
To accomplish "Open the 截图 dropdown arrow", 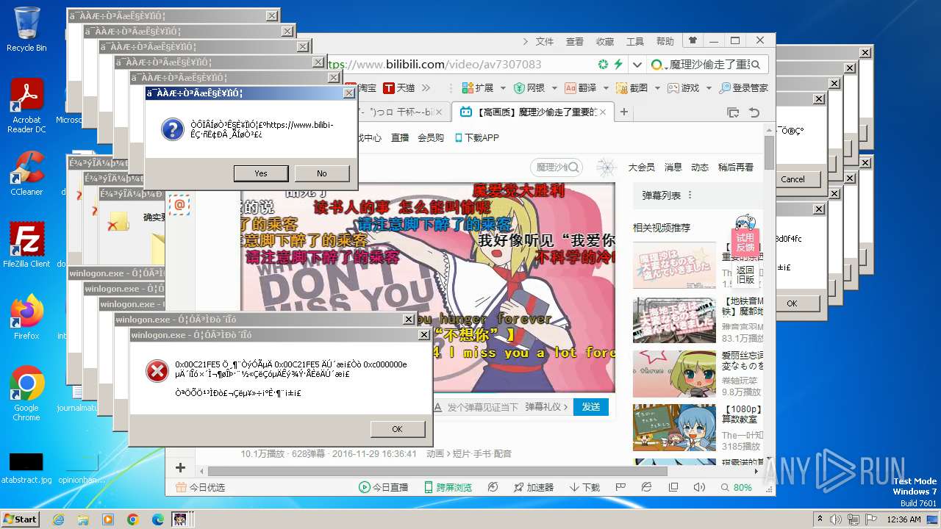I will point(658,88).
